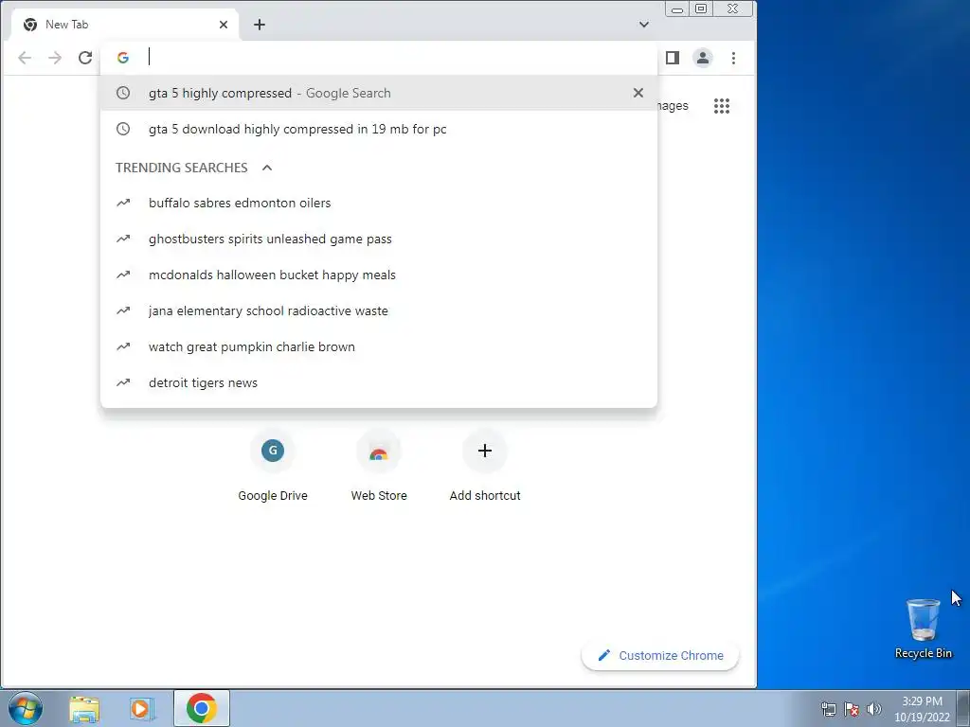Click clock icon beside first history suggestion
Screen dimensions: 970x727
123,93
